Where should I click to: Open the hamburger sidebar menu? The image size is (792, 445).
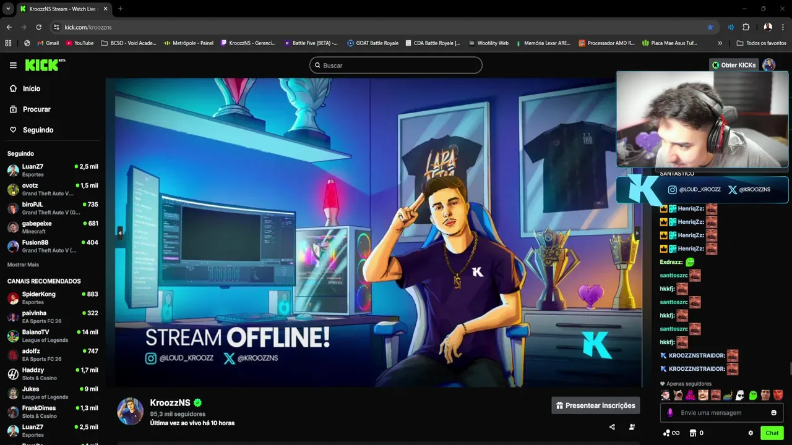(13, 65)
